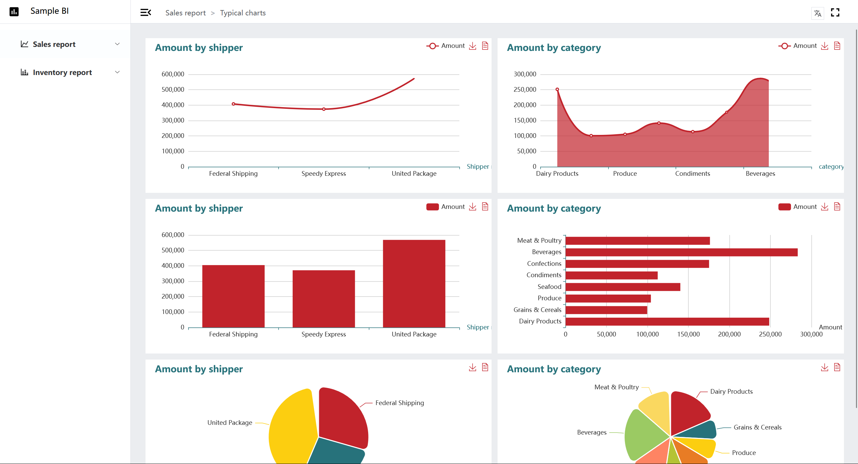Collapse sidebar with the hamburger menu icon
858x464 pixels.
(146, 13)
